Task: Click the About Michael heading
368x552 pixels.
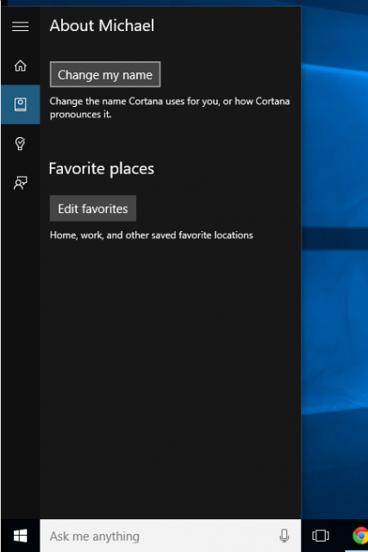Action: [102, 26]
